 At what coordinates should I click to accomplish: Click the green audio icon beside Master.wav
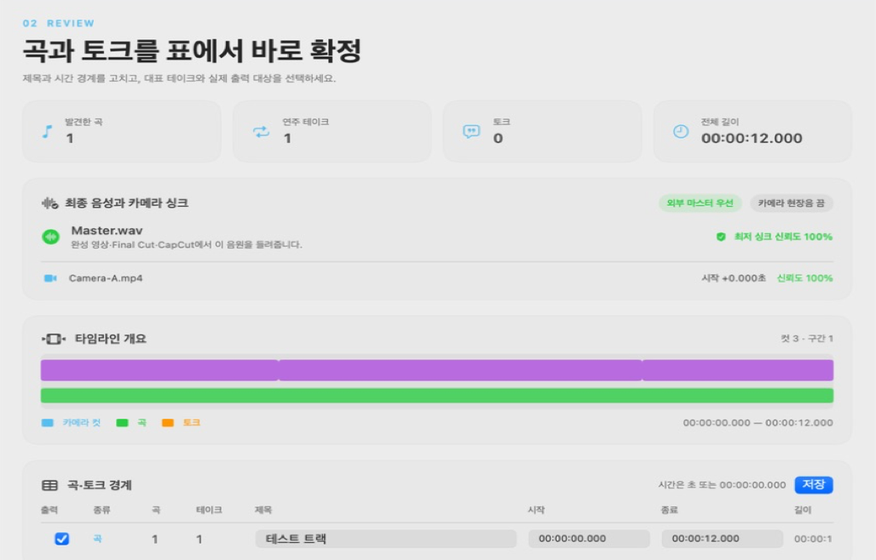click(51, 237)
